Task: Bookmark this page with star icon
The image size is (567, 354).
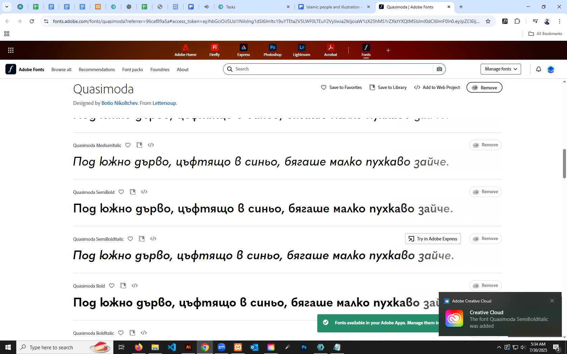Action: pyautogui.click(x=488, y=21)
